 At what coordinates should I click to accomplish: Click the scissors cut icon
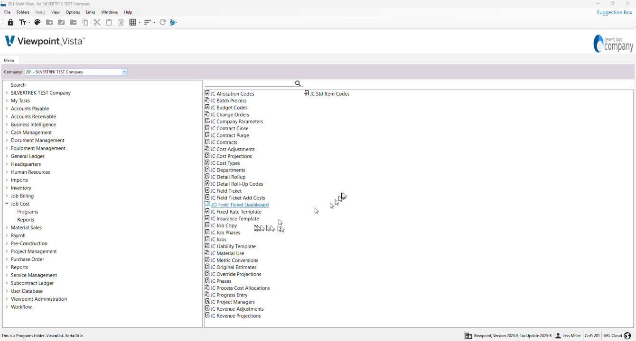point(97,22)
